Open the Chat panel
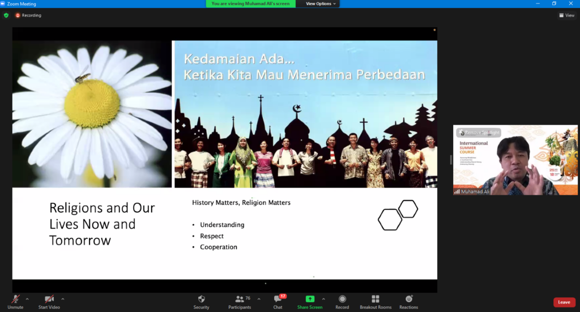Screen dimensions: 580x312 (278, 301)
